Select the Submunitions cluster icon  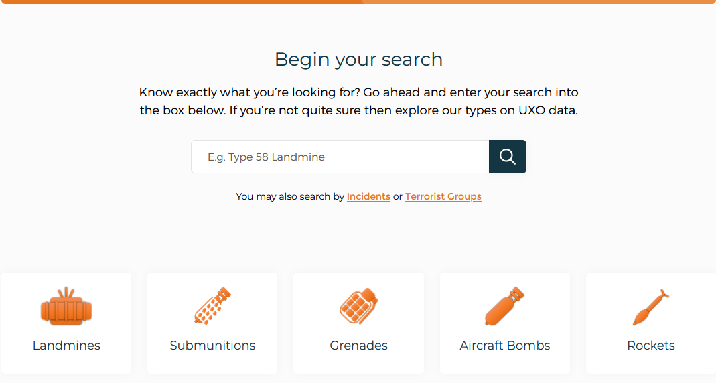212,307
